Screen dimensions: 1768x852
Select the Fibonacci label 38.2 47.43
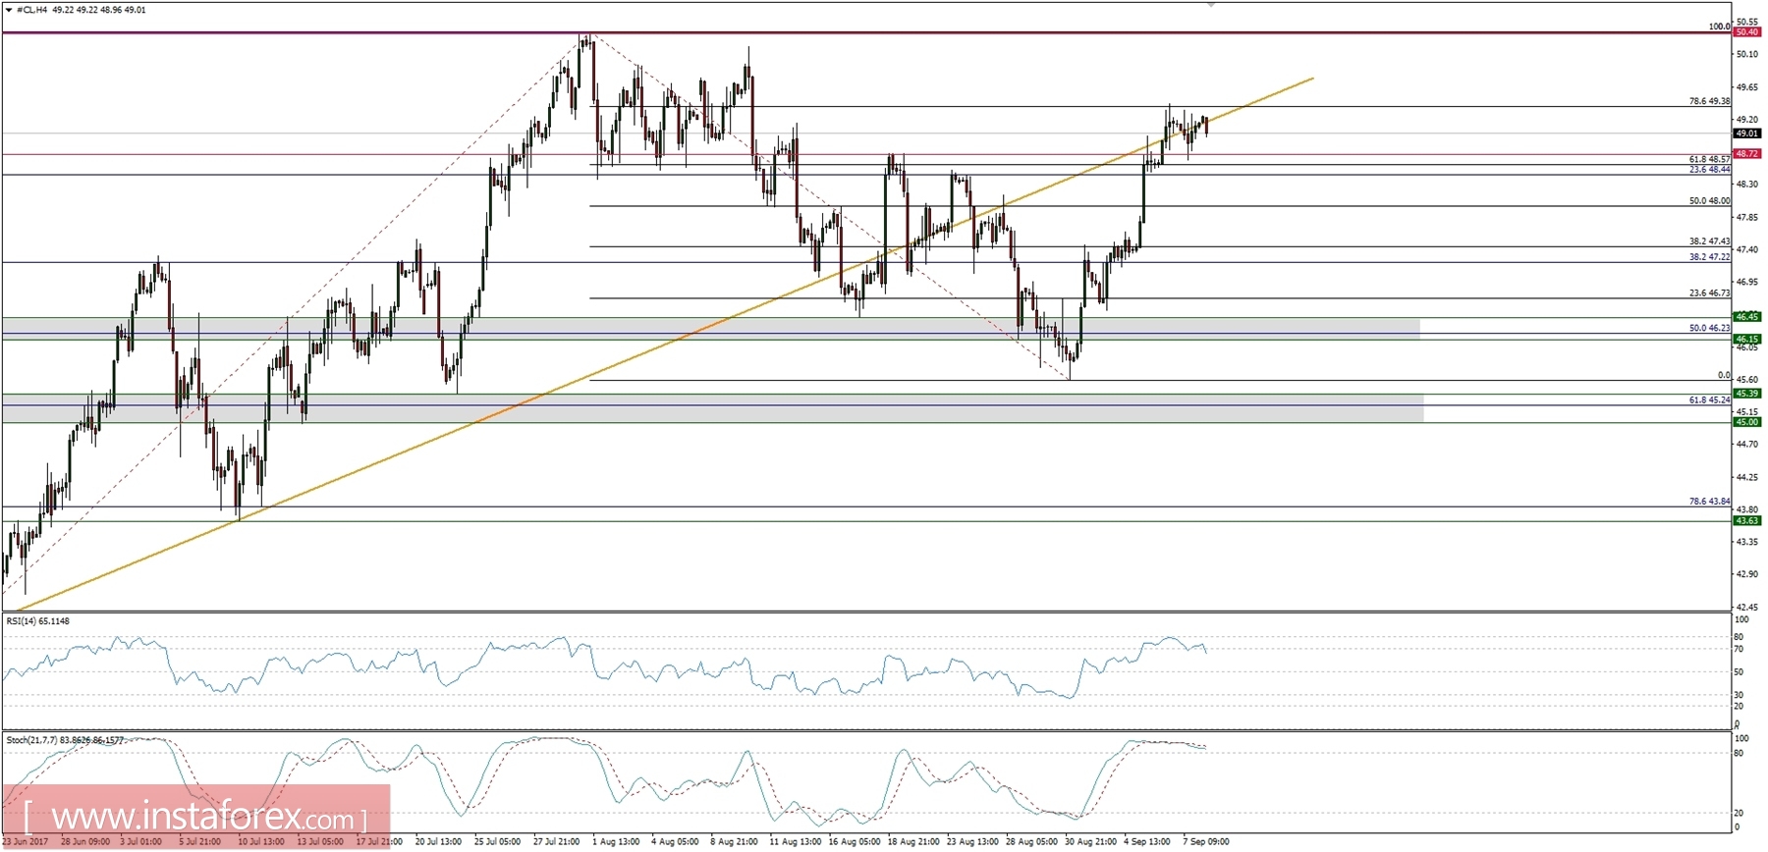click(x=1709, y=241)
